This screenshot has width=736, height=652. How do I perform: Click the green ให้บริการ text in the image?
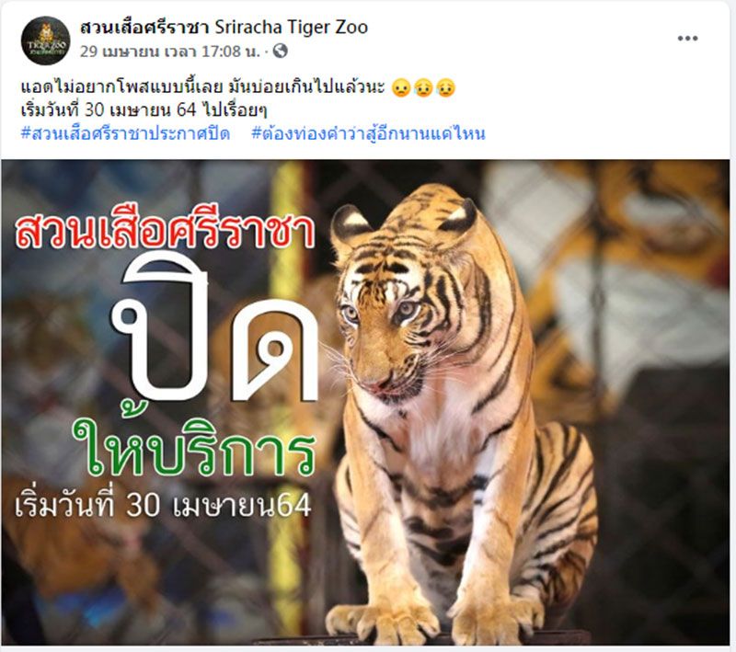click(x=193, y=444)
